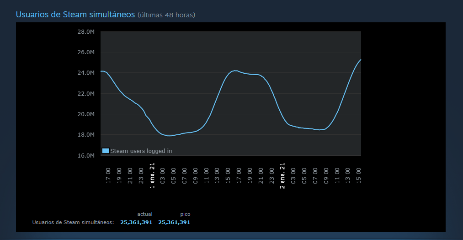Select the 25,361,391 value under actual
463x240 pixels.
pyautogui.click(x=136, y=222)
